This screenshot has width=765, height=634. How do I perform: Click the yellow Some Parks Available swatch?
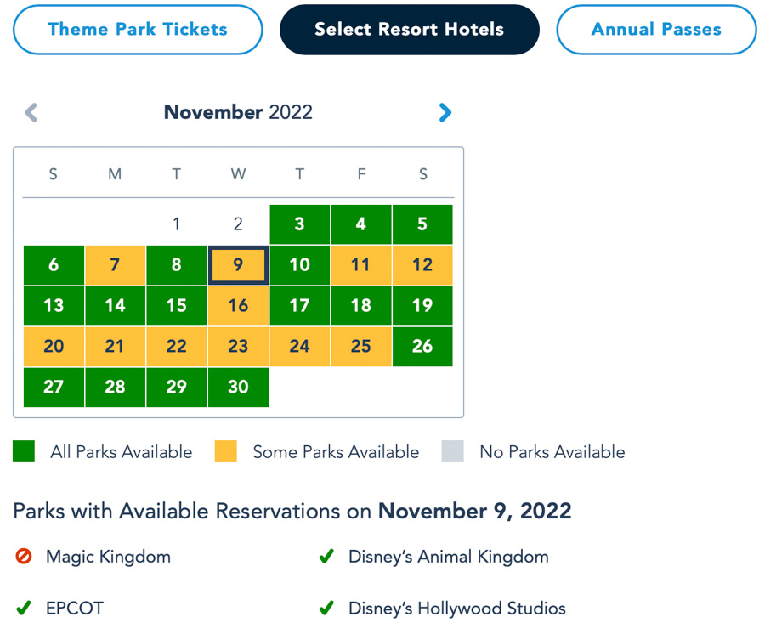(226, 452)
